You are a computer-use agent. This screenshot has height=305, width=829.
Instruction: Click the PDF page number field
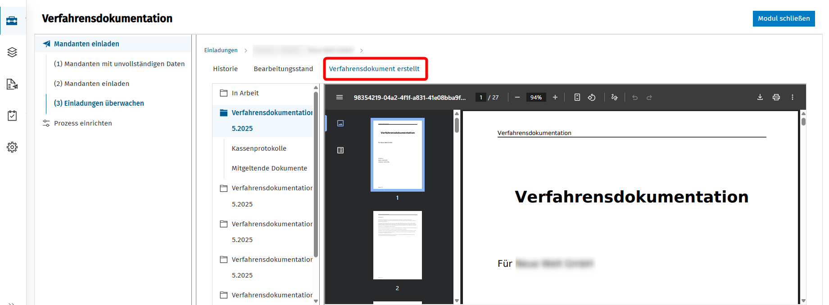[480, 97]
